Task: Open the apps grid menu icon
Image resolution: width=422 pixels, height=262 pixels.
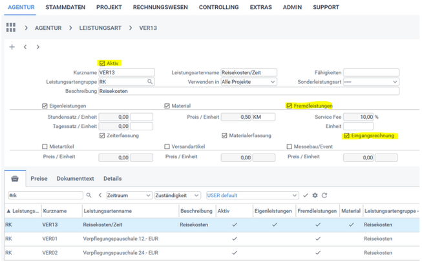Action: pyautogui.click(x=11, y=28)
